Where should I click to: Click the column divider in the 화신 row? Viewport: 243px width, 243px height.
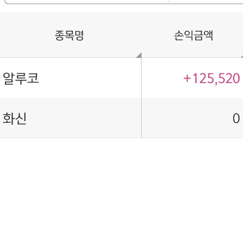(x=141, y=118)
